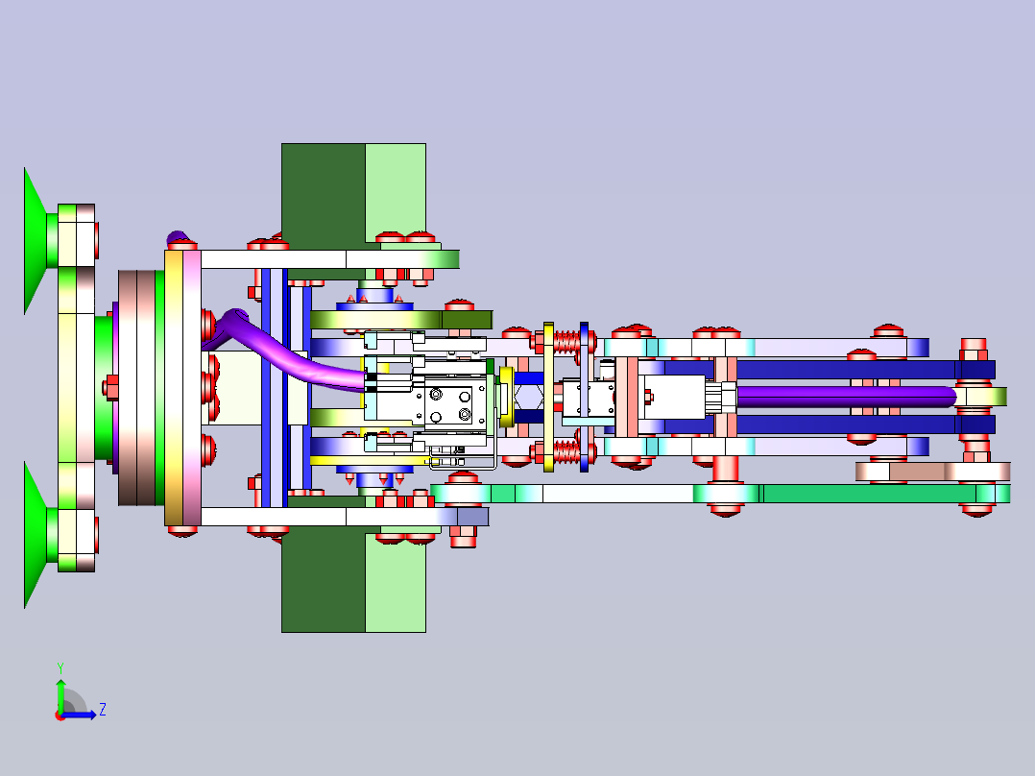Viewport: 1035px width, 776px height.
Task: Select the lower dark green block
Action: pos(323,579)
